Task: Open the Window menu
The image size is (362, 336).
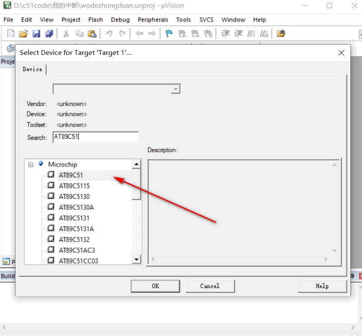Action: tap(234, 20)
